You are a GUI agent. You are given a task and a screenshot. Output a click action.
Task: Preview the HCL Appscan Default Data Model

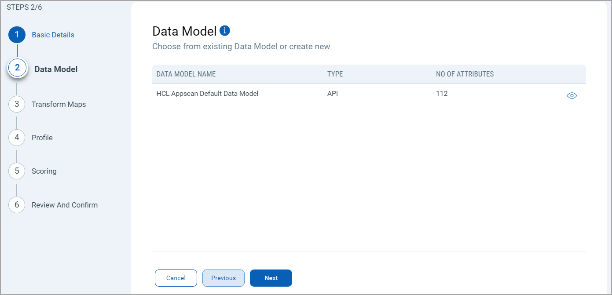(572, 95)
